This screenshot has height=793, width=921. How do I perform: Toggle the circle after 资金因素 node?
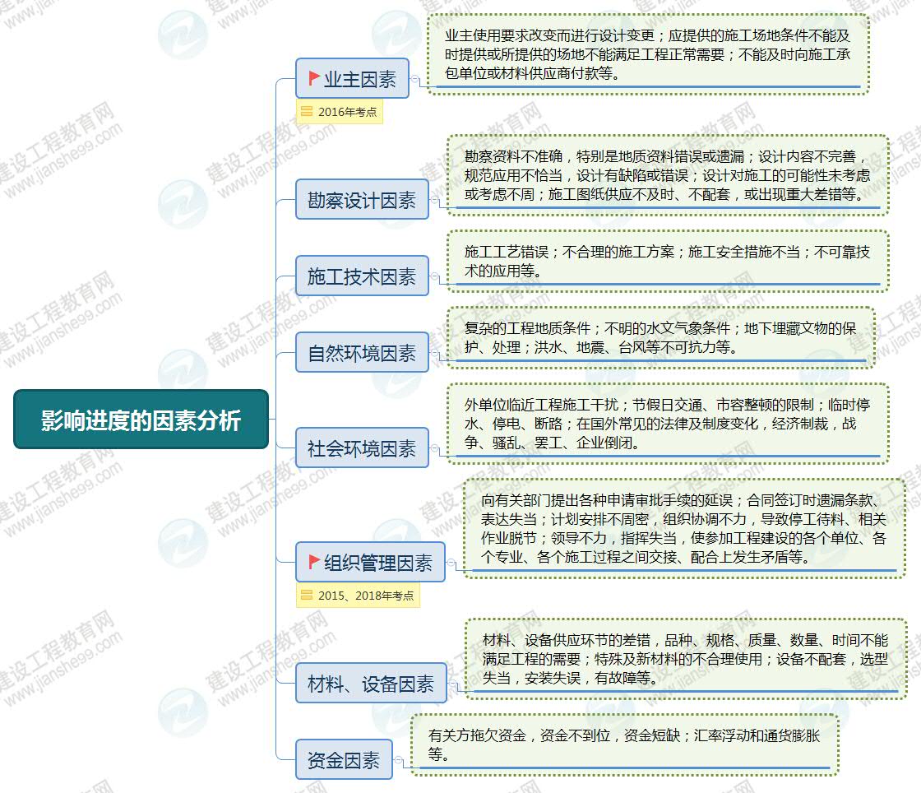pos(399,760)
